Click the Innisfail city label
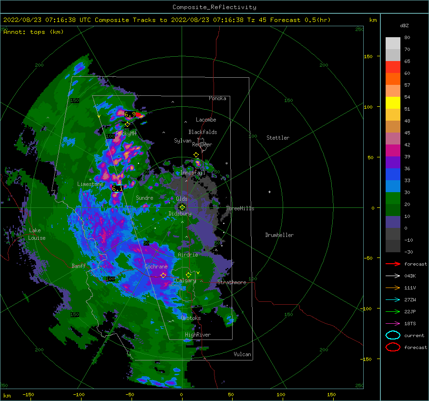The image size is (429, 401). (193, 173)
